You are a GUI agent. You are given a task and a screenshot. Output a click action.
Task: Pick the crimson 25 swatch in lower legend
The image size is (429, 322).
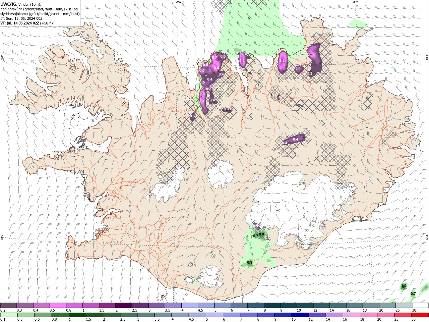403,315
